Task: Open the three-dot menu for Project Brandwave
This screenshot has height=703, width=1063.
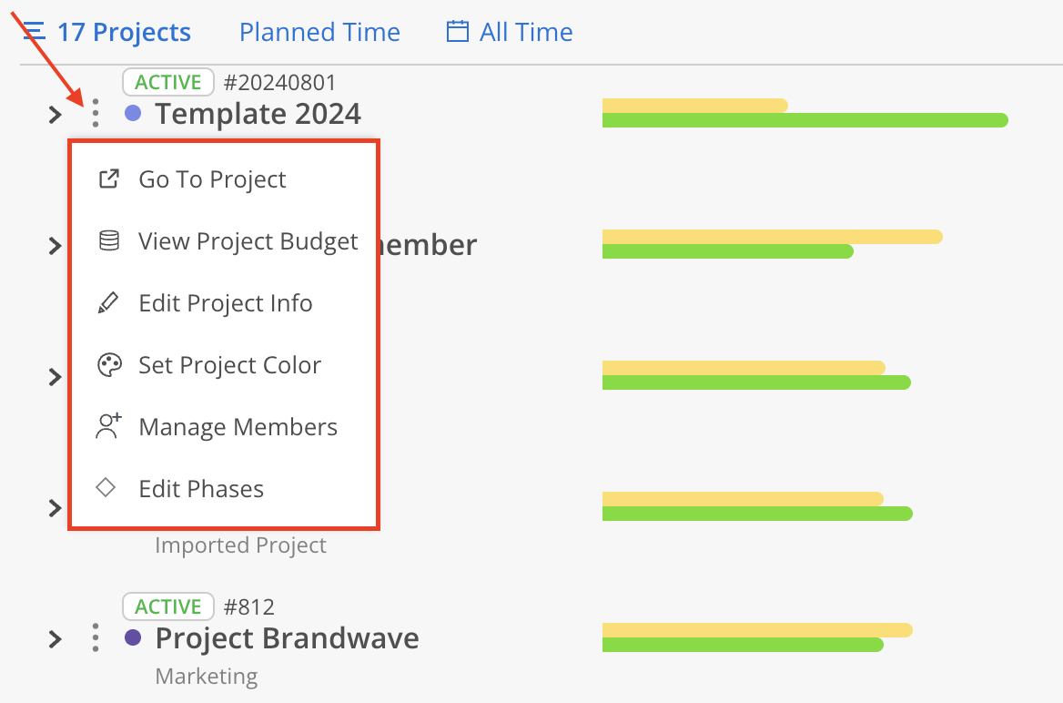Action: click(x=96, y=637)
